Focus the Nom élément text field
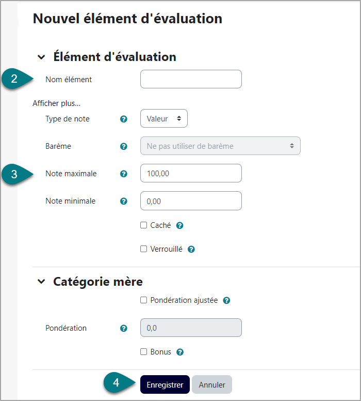 pyautogui.click(x=191, y=79)
